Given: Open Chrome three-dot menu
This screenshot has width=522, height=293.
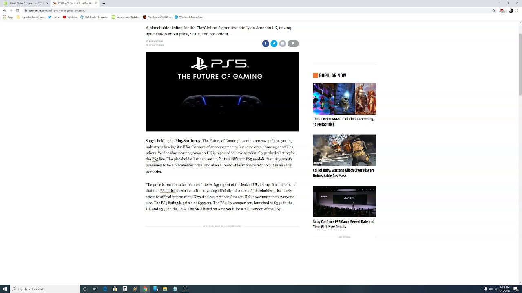Looking at the screenshot, I should click(x=518, y=11).
